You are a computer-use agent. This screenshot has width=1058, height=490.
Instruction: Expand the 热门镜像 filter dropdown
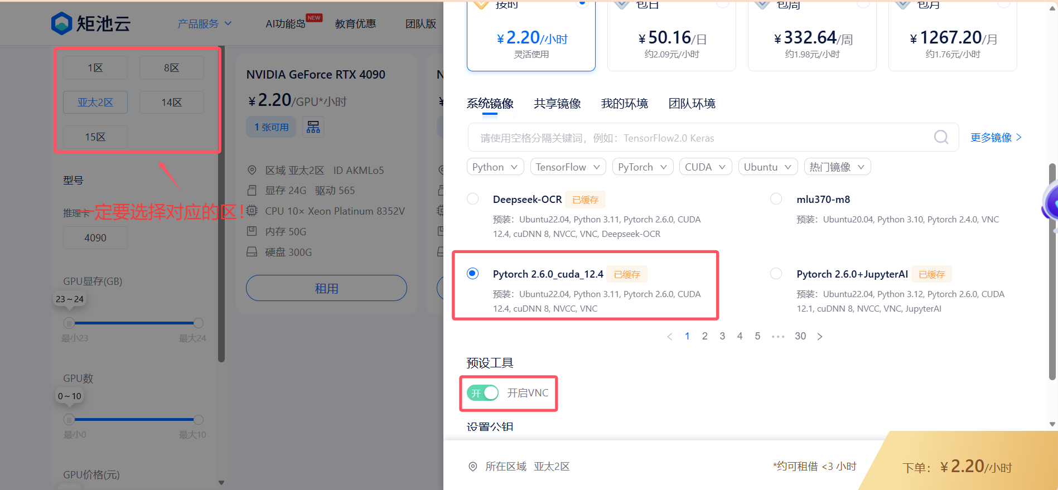pos(838,167)
